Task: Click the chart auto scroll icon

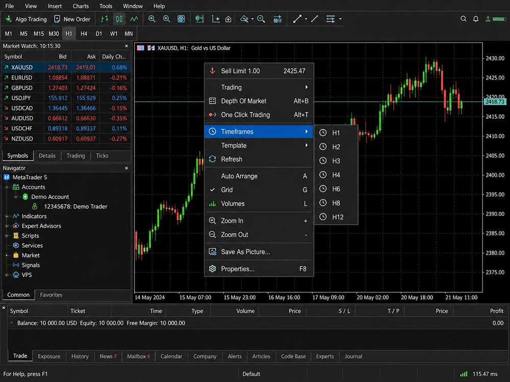Action: (x=199, y=19)
